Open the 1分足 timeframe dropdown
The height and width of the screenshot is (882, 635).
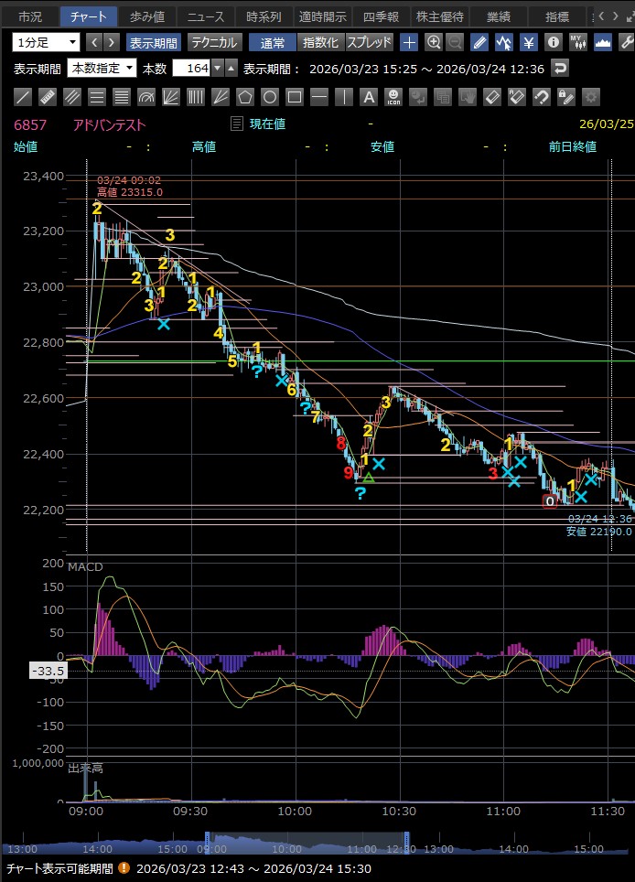[46, 42]
